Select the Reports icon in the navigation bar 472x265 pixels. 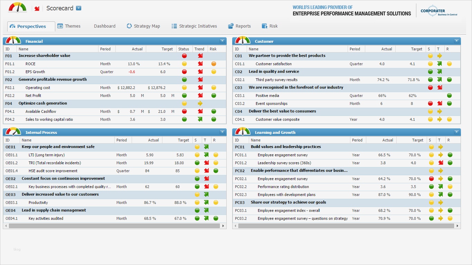click(x=230, y=26)
